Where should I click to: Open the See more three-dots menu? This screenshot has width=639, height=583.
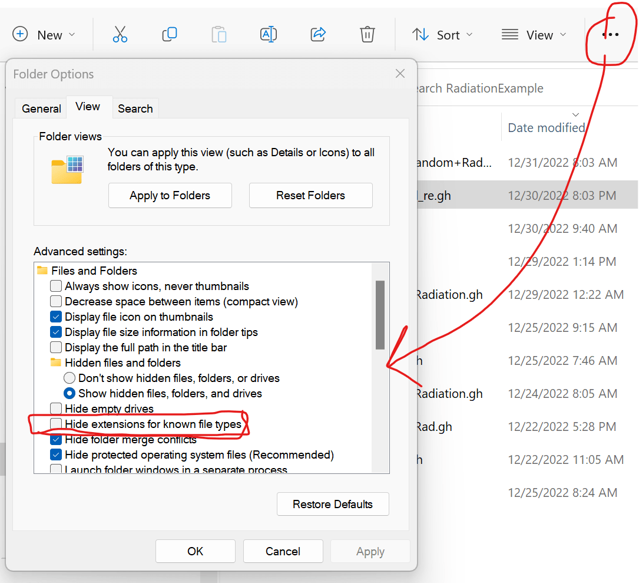point(610,35)
